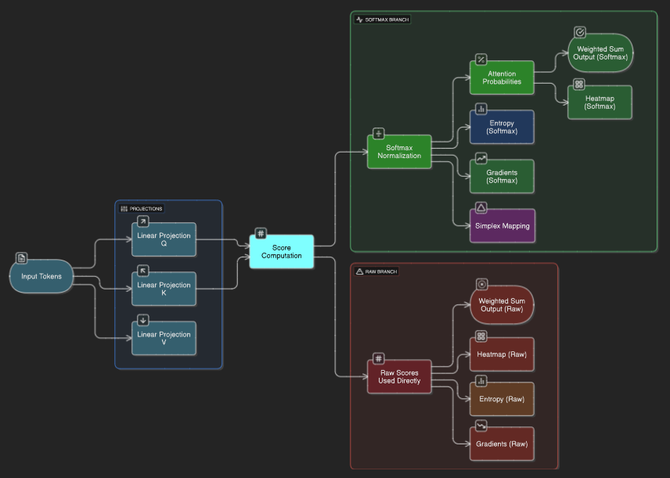Select the Raw Scores Used Directly node
The width and height of the screenshot is (670, 478).
[400, 377]
